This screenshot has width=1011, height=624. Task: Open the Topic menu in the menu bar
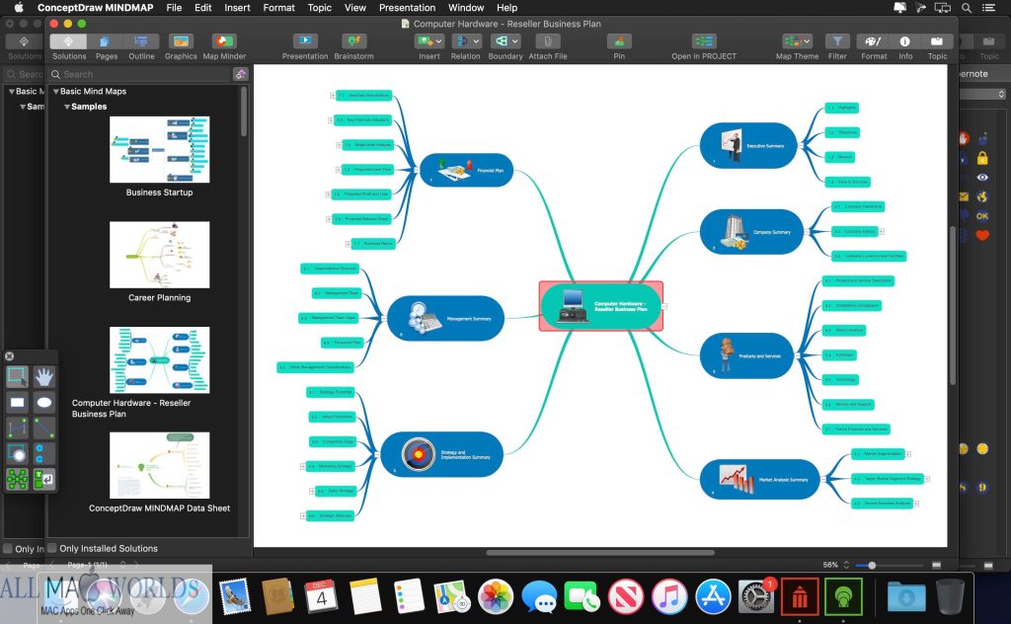click(x=319, y=8)
